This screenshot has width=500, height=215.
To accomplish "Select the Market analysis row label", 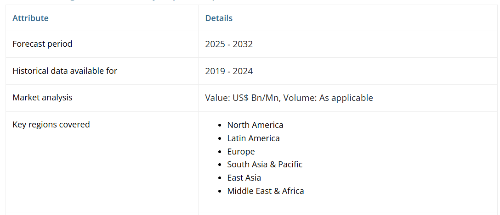I will click(42, 98).
